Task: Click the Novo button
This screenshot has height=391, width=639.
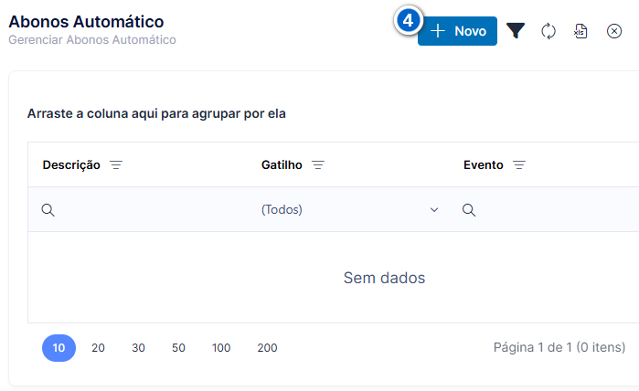Action: pos(457,31)
